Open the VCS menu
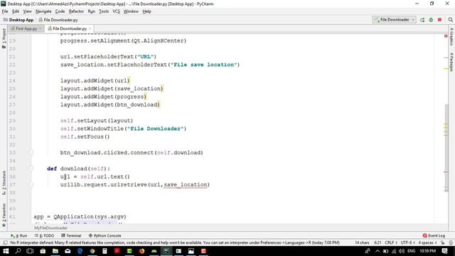 (116, 11)
